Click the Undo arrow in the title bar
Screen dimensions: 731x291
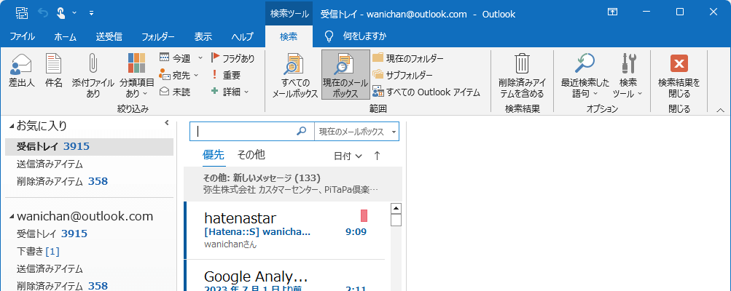43,13
